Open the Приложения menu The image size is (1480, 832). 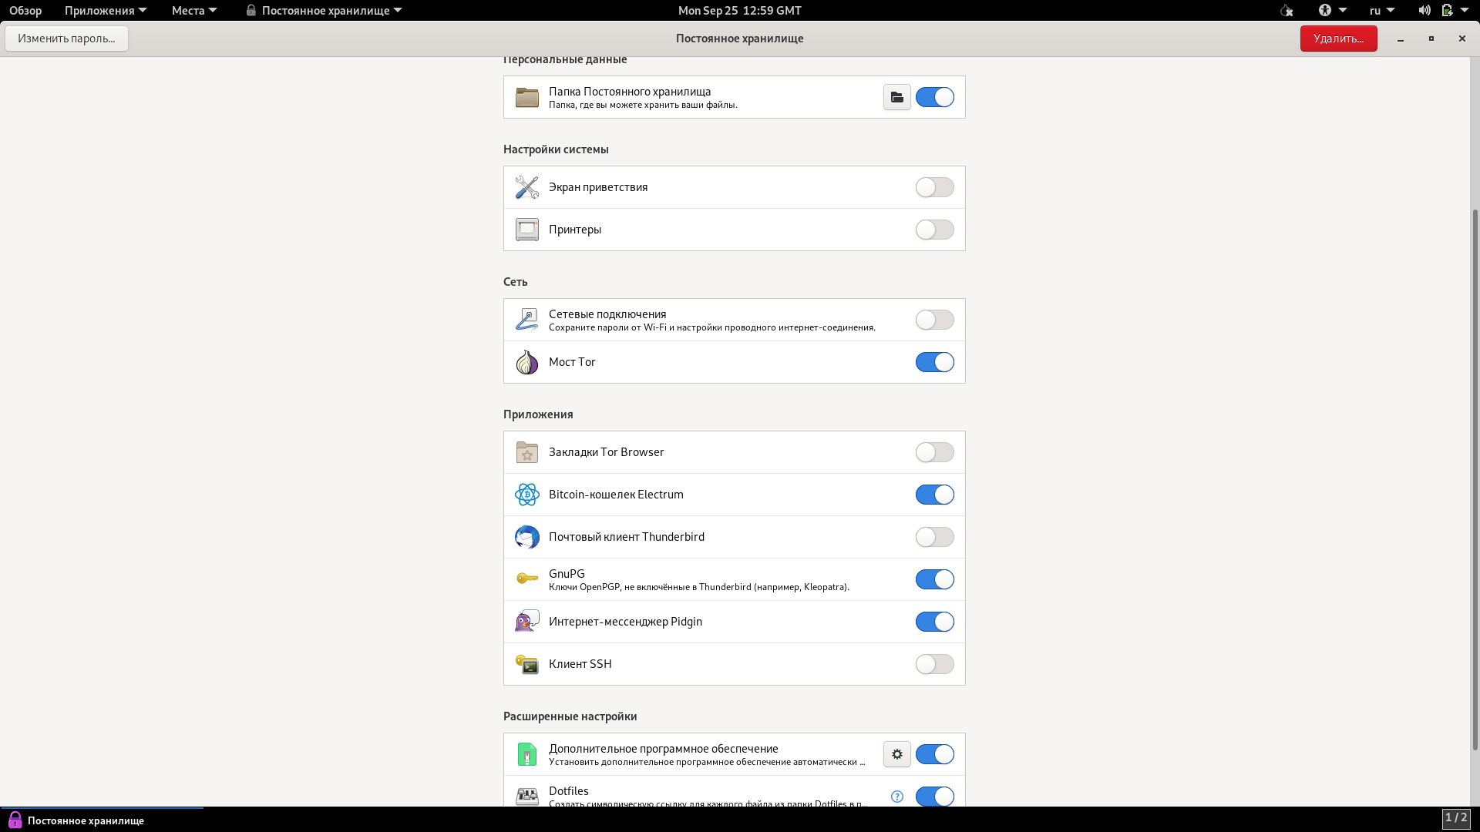[x=105, y=11]
